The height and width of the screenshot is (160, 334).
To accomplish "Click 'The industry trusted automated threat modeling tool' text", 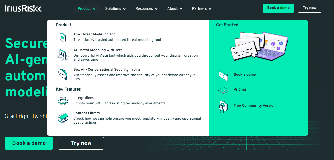I will tap(117, 40).
